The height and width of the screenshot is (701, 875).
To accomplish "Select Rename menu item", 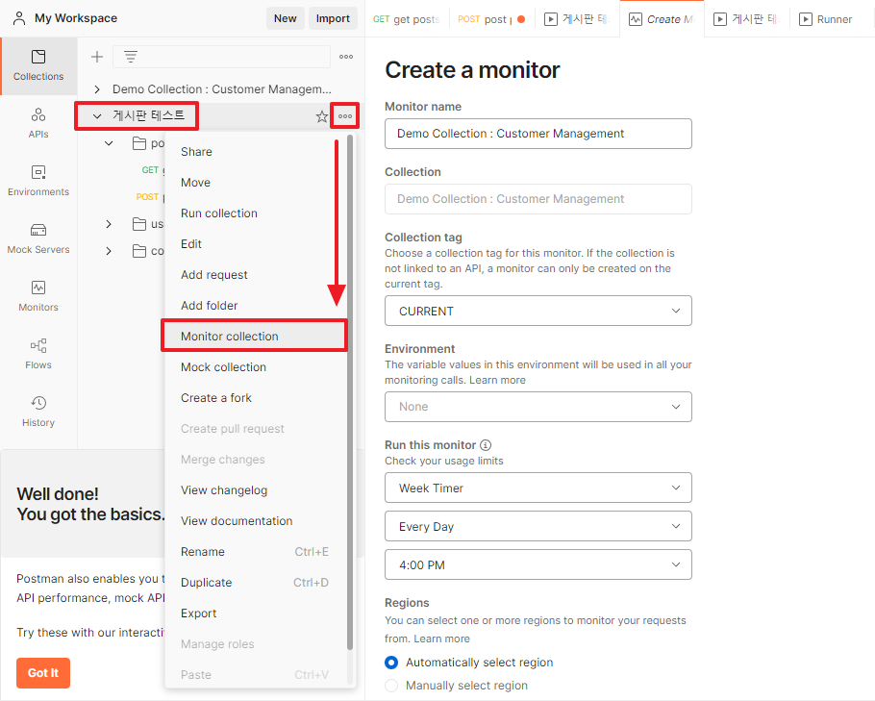I will point(256,551).
